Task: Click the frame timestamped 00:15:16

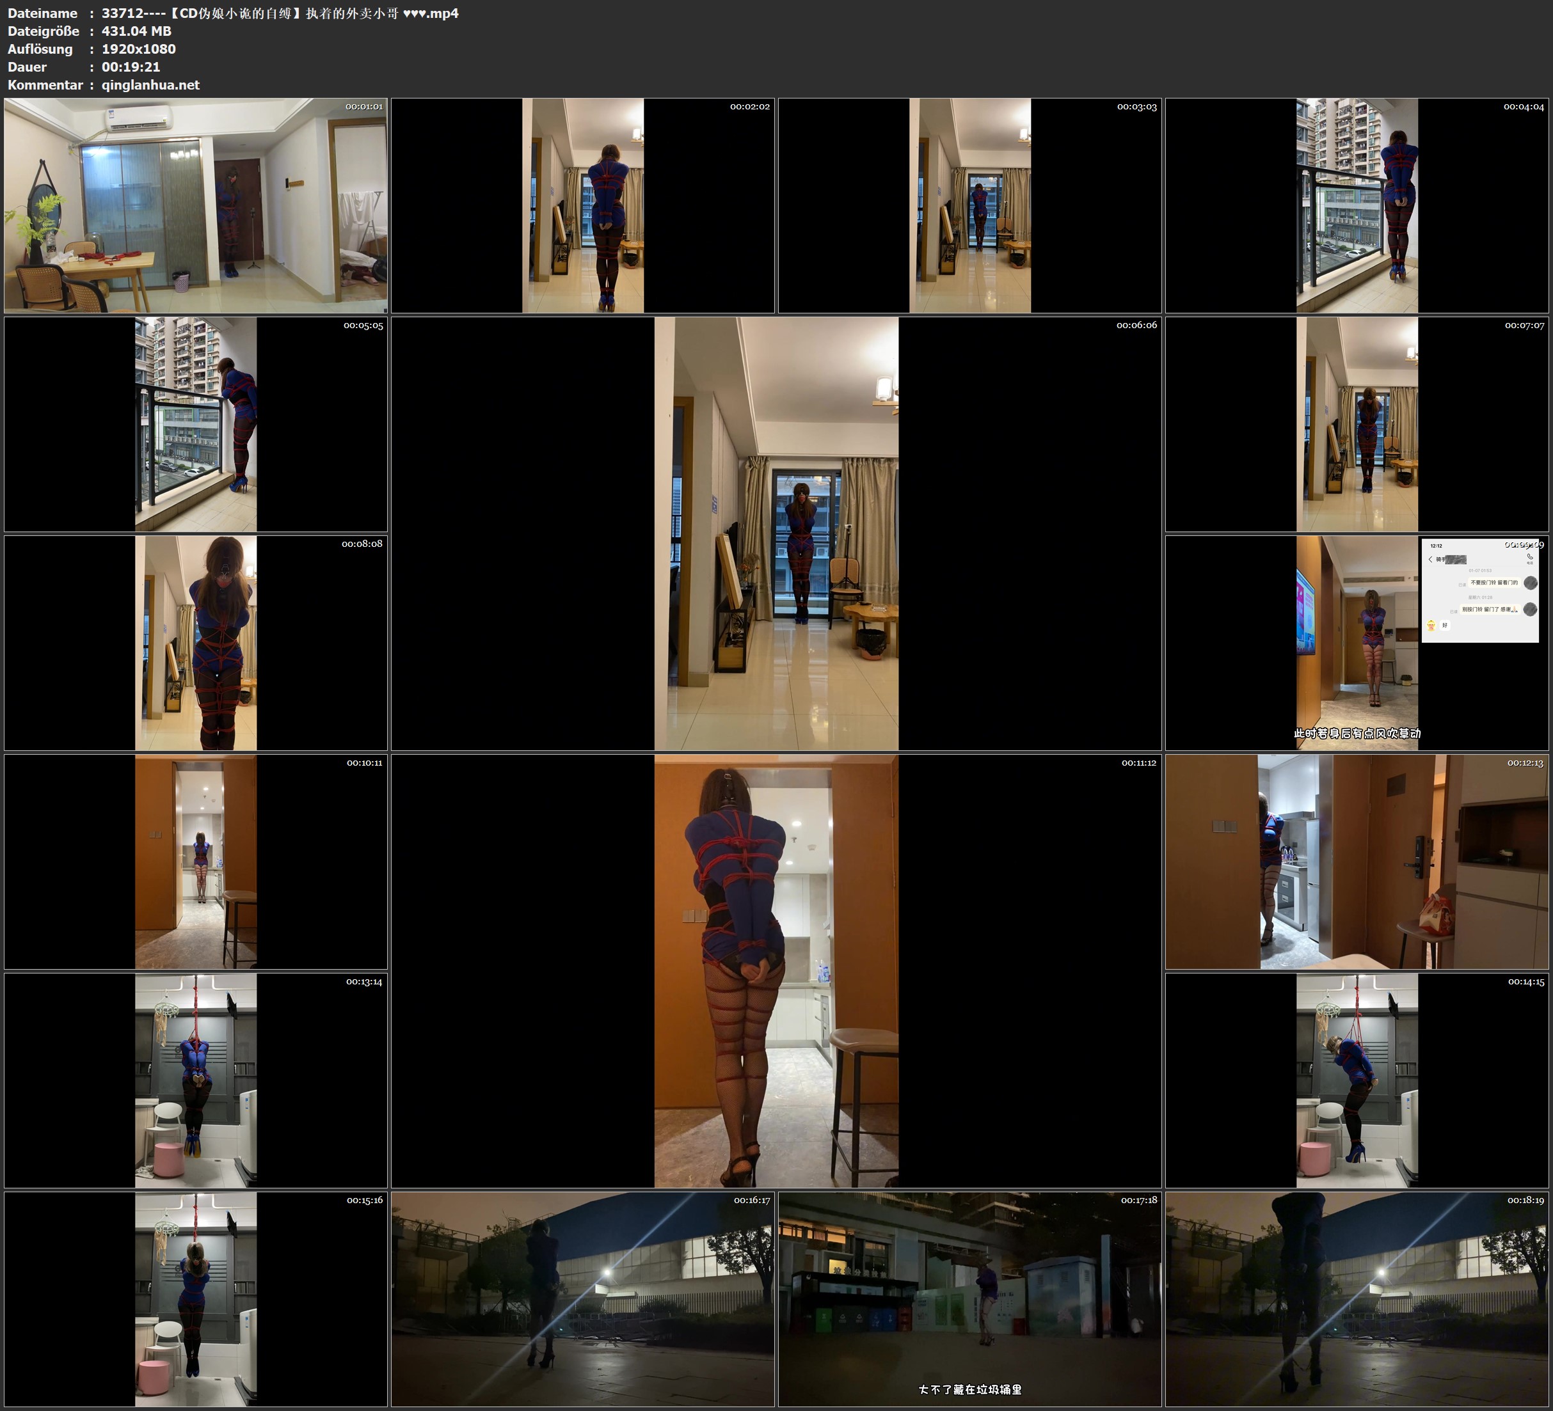Action: (196, 1298)
